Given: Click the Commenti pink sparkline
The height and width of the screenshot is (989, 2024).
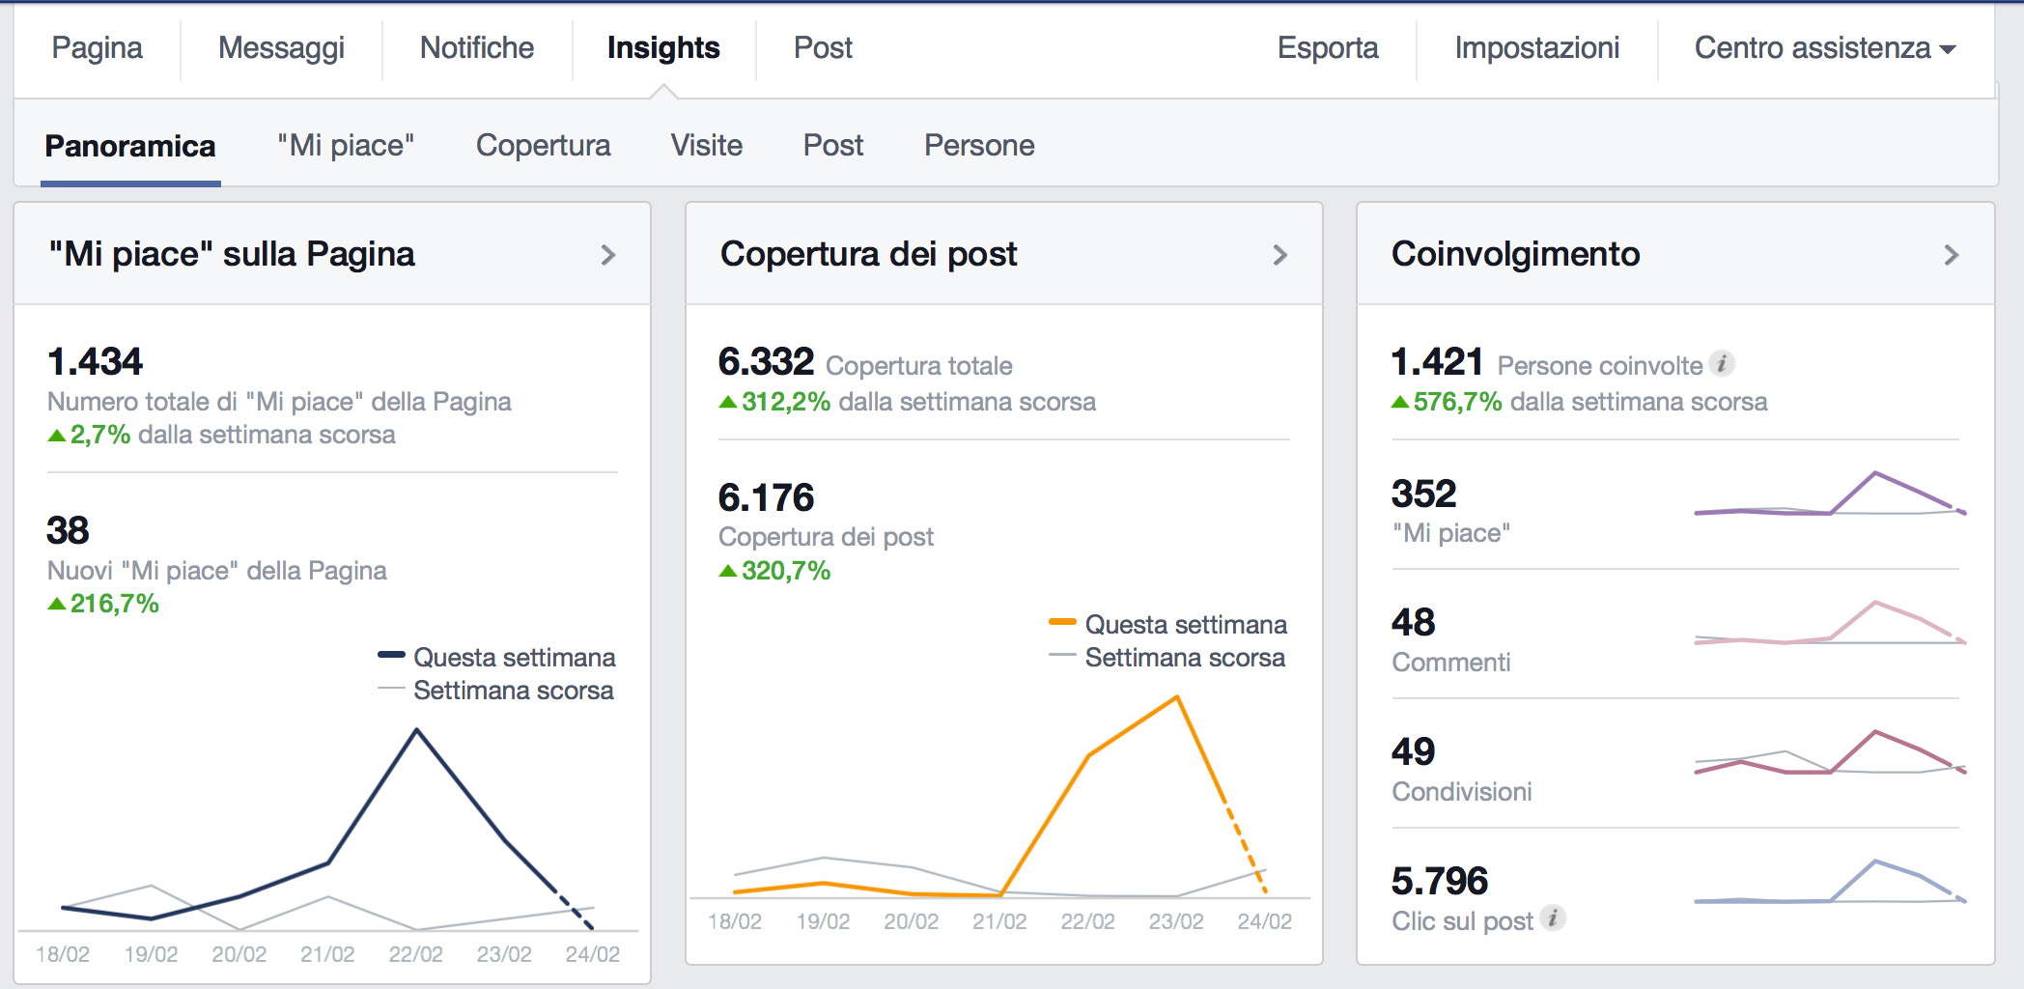Looking at the screenshot, I should 1830,623.
